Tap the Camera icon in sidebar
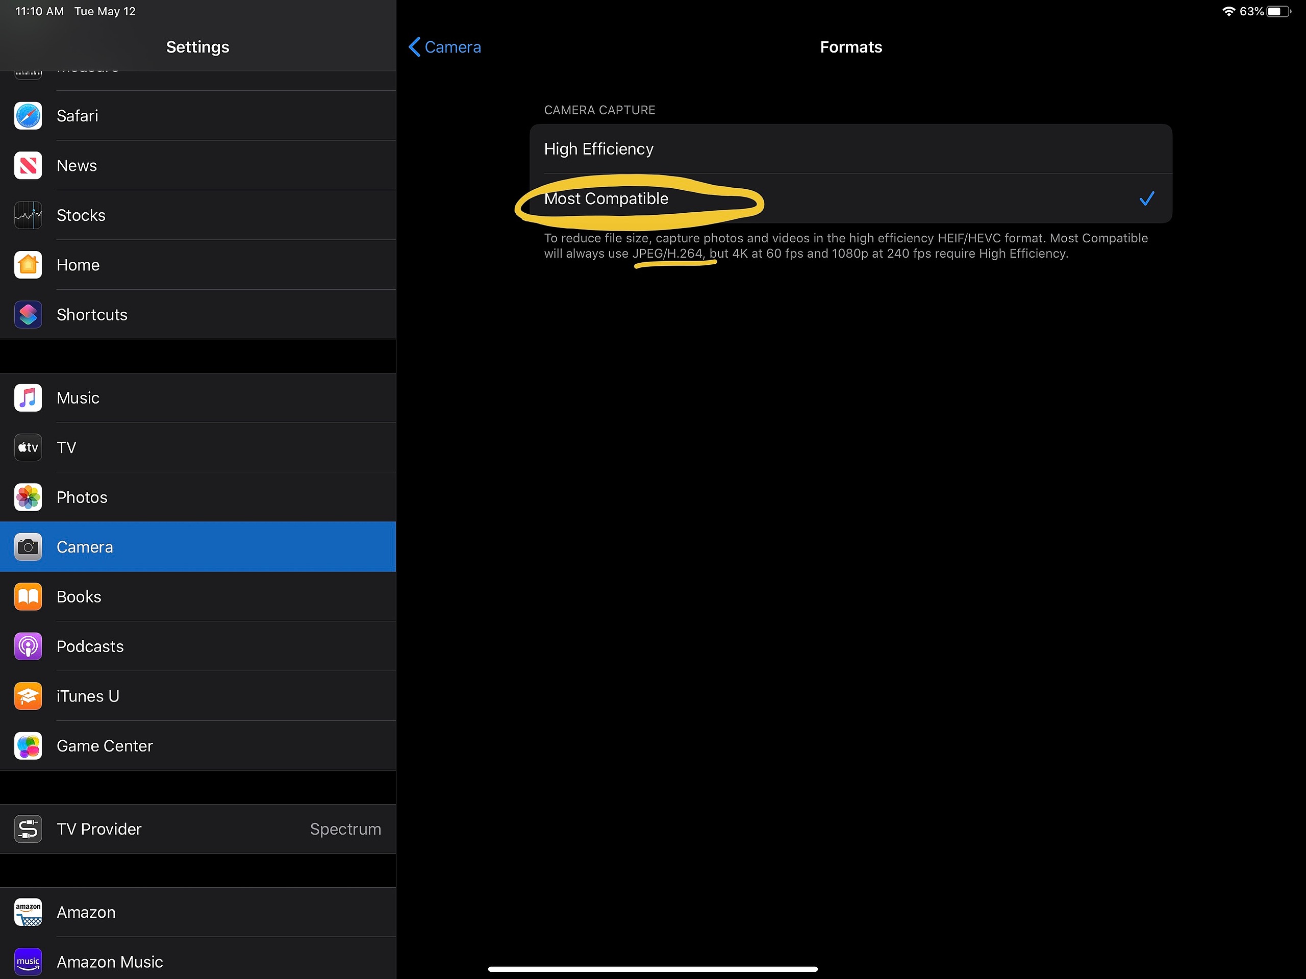The image size is (1306, 979). pyautogui.click(x=28, y=547)
